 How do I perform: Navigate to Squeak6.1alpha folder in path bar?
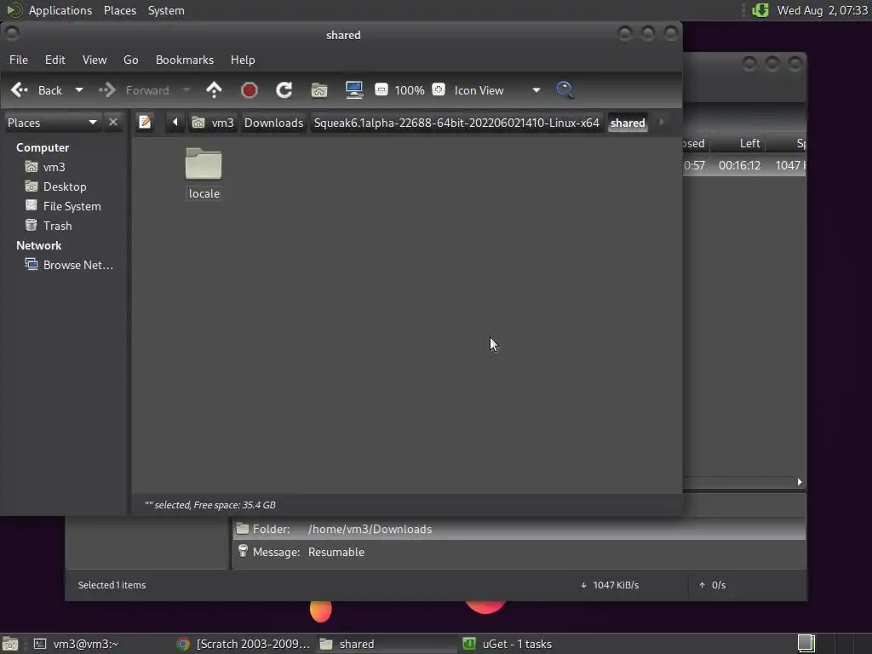[x=456, y=123]
